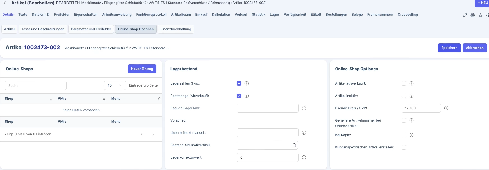Viewport: 489px width, 170px height.
Task: Enable Artikel inaktiv checkbox
Action: point(404,96)
